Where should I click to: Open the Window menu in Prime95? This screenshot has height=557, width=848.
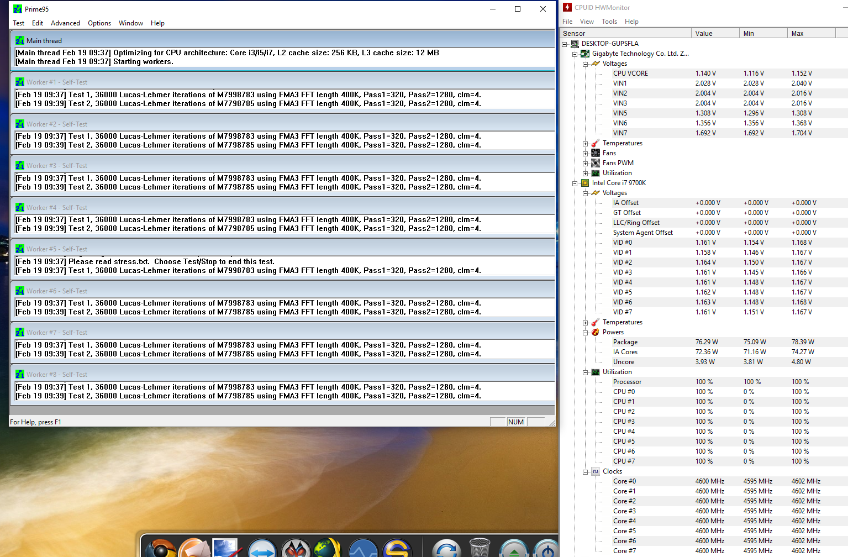131,23
